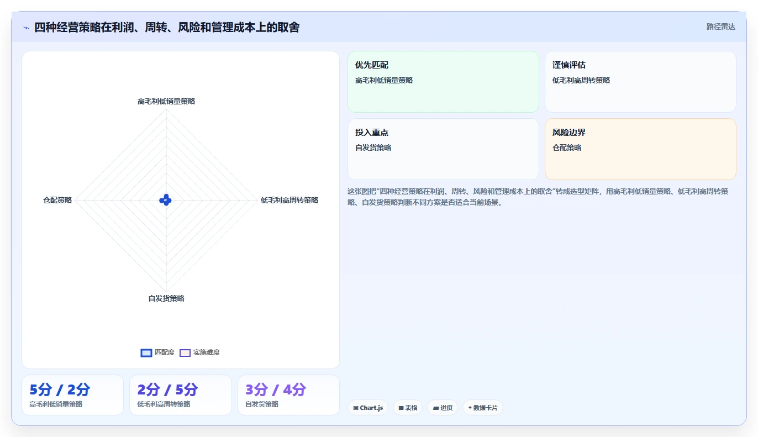Click the radar's left axis label 仓配策略
The height and width of the screenshot is (437, 758).
[x=57, y=200]
